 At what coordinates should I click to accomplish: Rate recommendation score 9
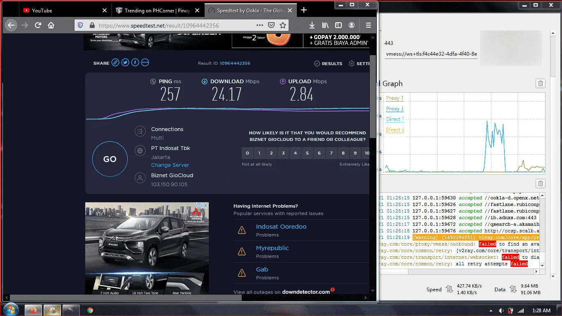point(355,153)
